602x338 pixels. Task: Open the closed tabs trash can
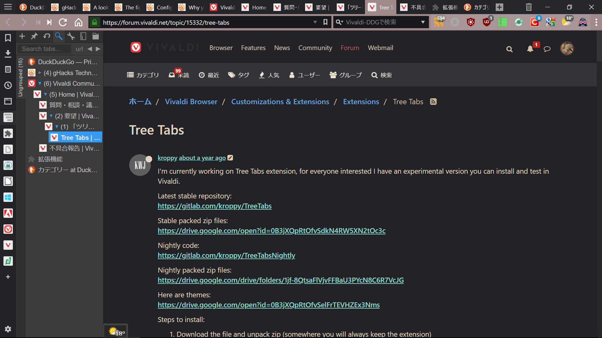coord(529,7)
